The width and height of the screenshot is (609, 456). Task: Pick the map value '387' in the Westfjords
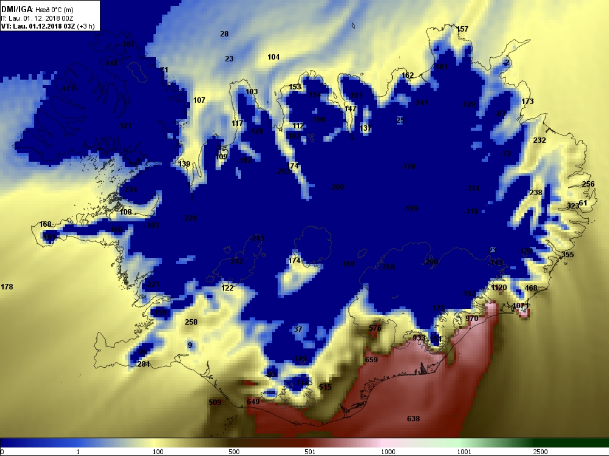coord(128,44)
